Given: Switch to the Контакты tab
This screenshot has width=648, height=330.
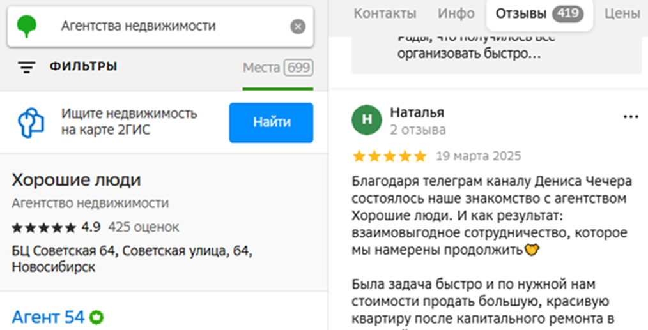Looking at the screenshot, I should [385, 13].
